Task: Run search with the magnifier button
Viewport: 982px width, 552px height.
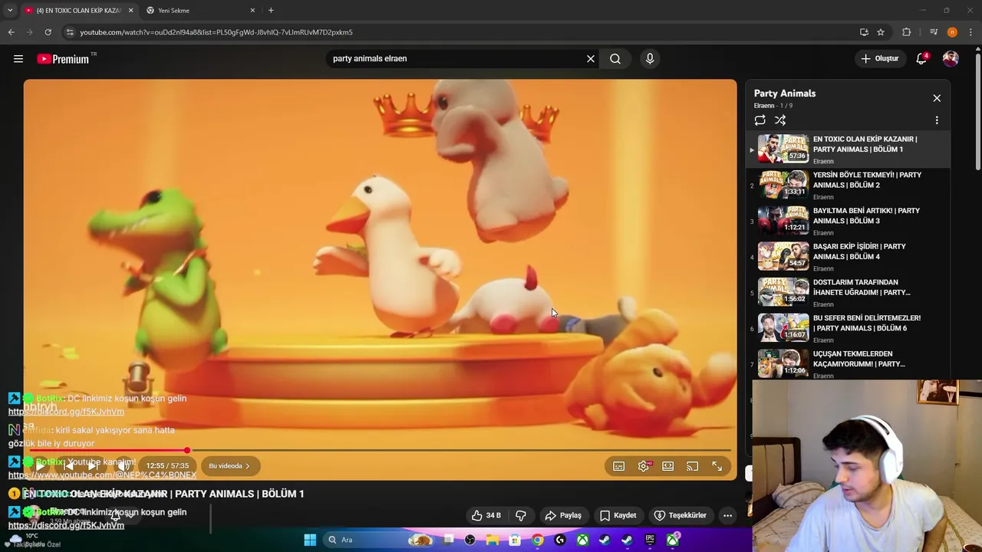Action: 615,58
